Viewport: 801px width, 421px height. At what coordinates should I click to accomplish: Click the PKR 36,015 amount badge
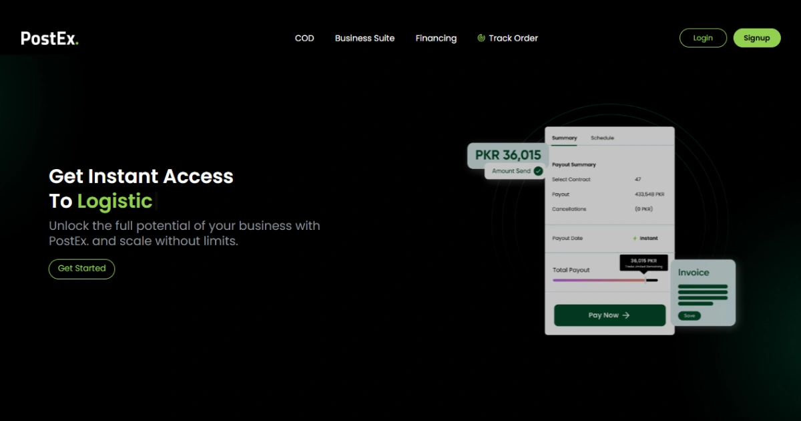pos(508,155)
